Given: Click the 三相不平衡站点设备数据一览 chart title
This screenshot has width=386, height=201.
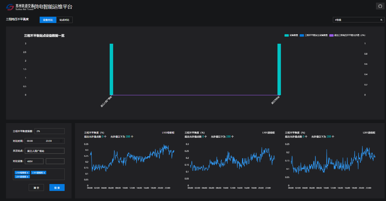Looking at the screenshot, I should click(44, 36).
